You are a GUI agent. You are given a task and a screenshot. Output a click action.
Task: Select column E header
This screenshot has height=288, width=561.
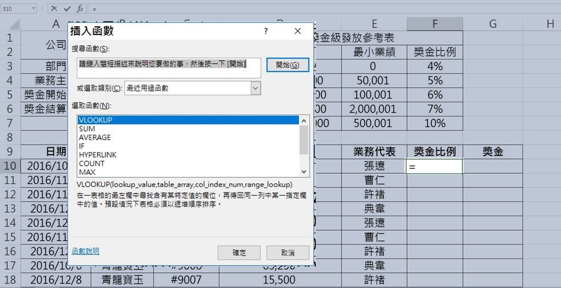(x=374, y=24)
